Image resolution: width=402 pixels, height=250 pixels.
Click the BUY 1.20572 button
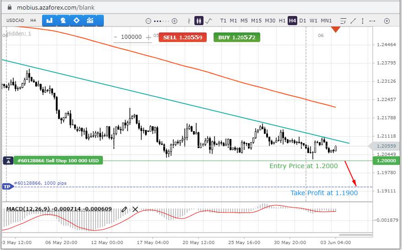pyautogui.click(x=236, y=37)
